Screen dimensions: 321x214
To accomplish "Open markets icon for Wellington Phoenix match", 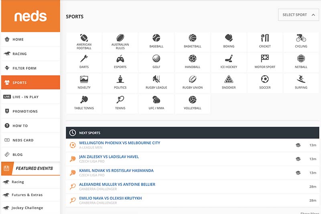I will [298, 145].
